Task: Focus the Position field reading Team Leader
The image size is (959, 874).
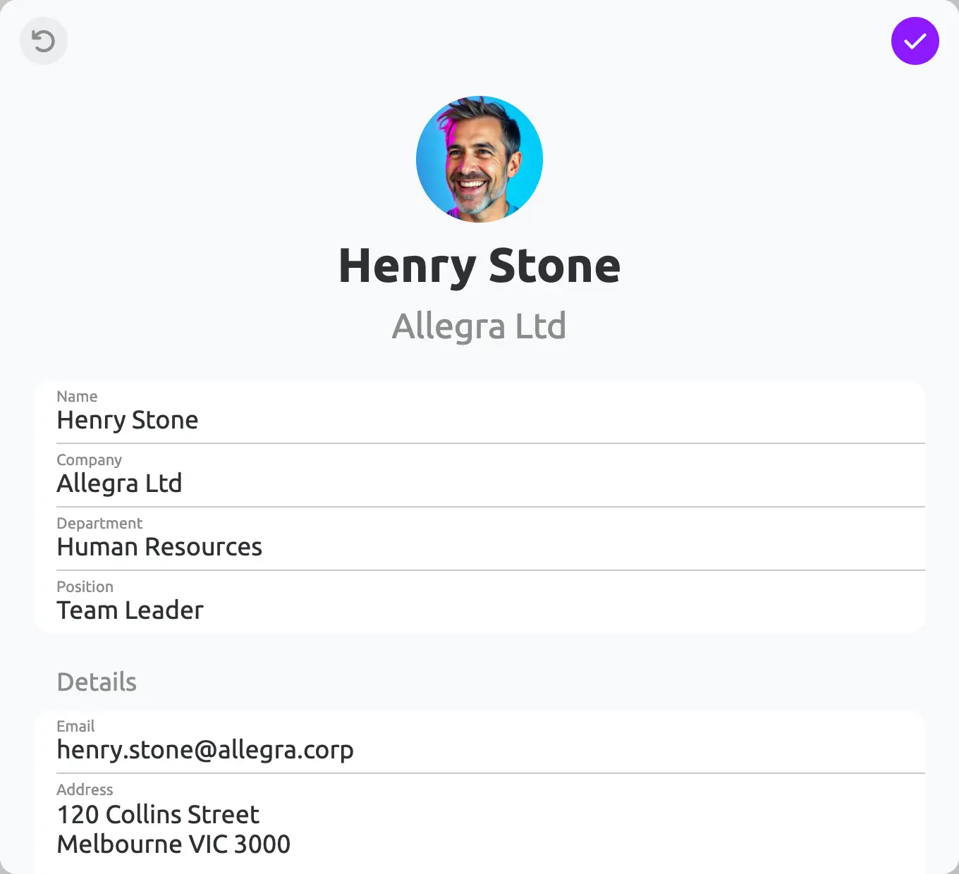Action: [x=491, y=602]
